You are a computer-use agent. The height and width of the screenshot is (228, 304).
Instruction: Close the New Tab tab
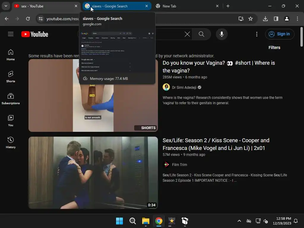point(217,6)
